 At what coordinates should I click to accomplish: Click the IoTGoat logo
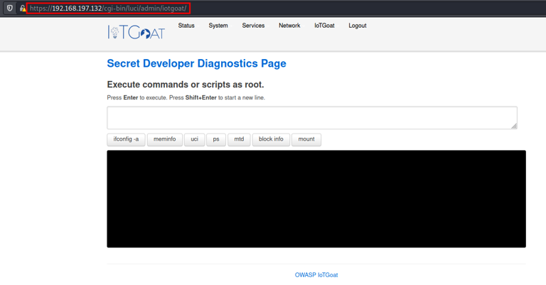coord(136,32)
